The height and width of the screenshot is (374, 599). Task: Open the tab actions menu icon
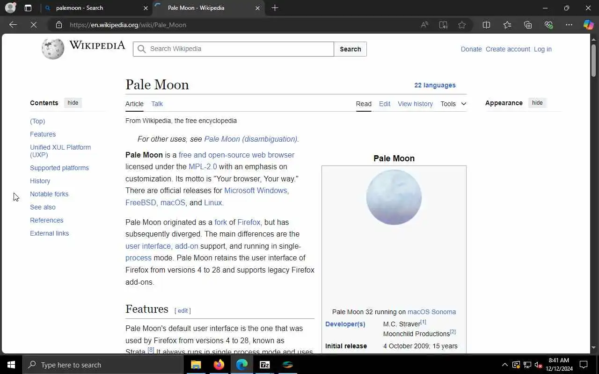tap(28, 8)
